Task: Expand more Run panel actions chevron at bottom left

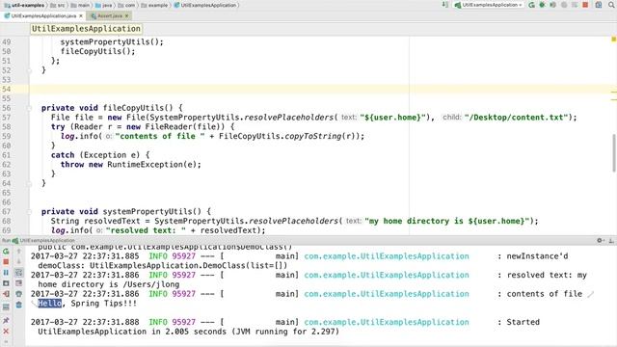Action: pos(6,342)
